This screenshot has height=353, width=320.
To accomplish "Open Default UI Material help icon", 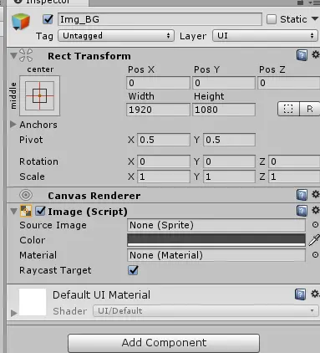I will (x=300, y=294).
